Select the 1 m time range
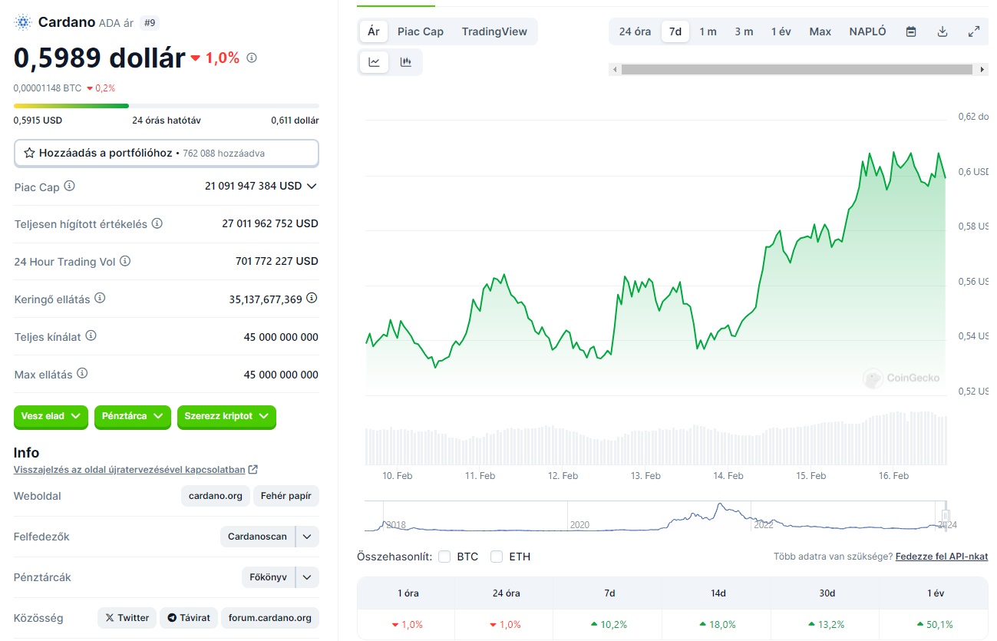The height and width of the screenshot is (641, 997). 708,31
